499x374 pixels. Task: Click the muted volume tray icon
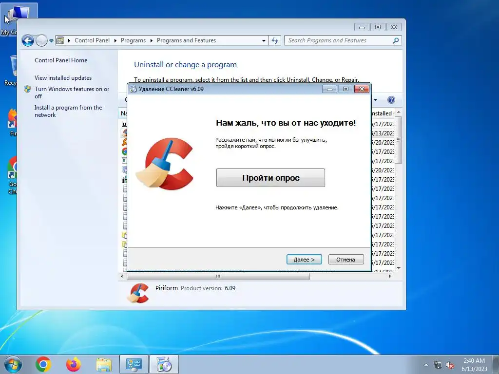pyautogui.click(x=450, y=365)
